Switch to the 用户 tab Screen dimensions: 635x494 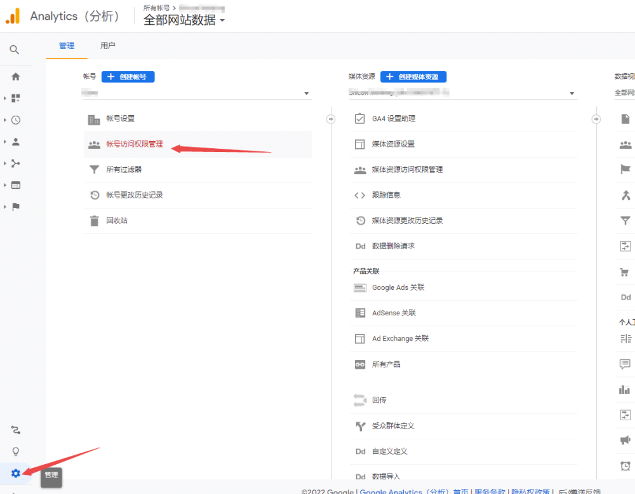pyautogui.click(x=108, y=46)
